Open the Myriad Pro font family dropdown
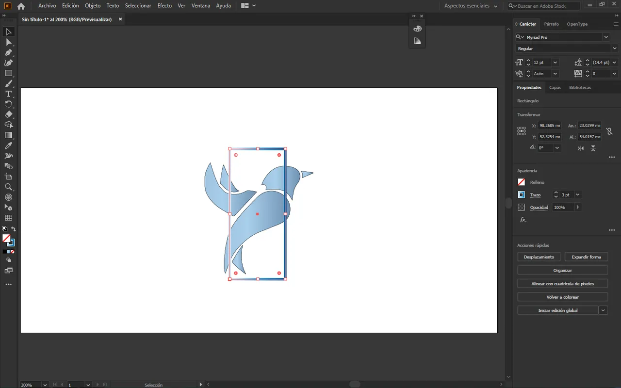 [x=606, y=37]
